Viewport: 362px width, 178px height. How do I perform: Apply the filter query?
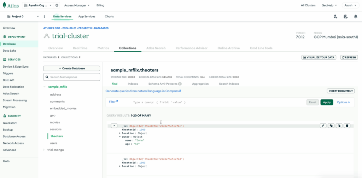(x=327, y=102)
